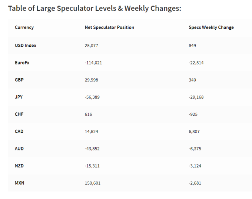Select the CHF row label
Screen dimensions: 252x199
pyautogui.click(x=19, y=114)
